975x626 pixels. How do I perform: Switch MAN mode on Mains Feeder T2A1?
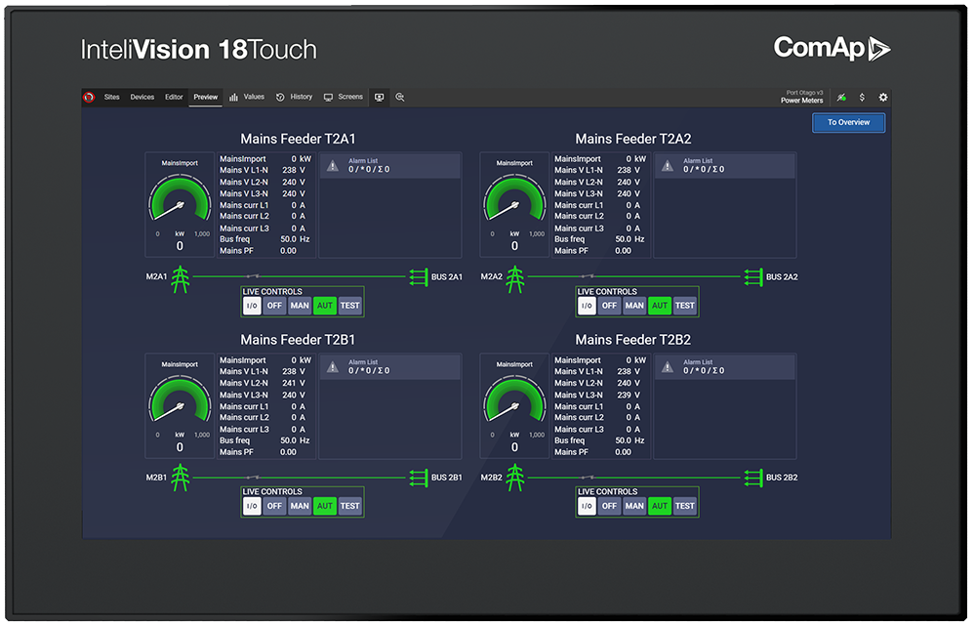pos(300,305)
